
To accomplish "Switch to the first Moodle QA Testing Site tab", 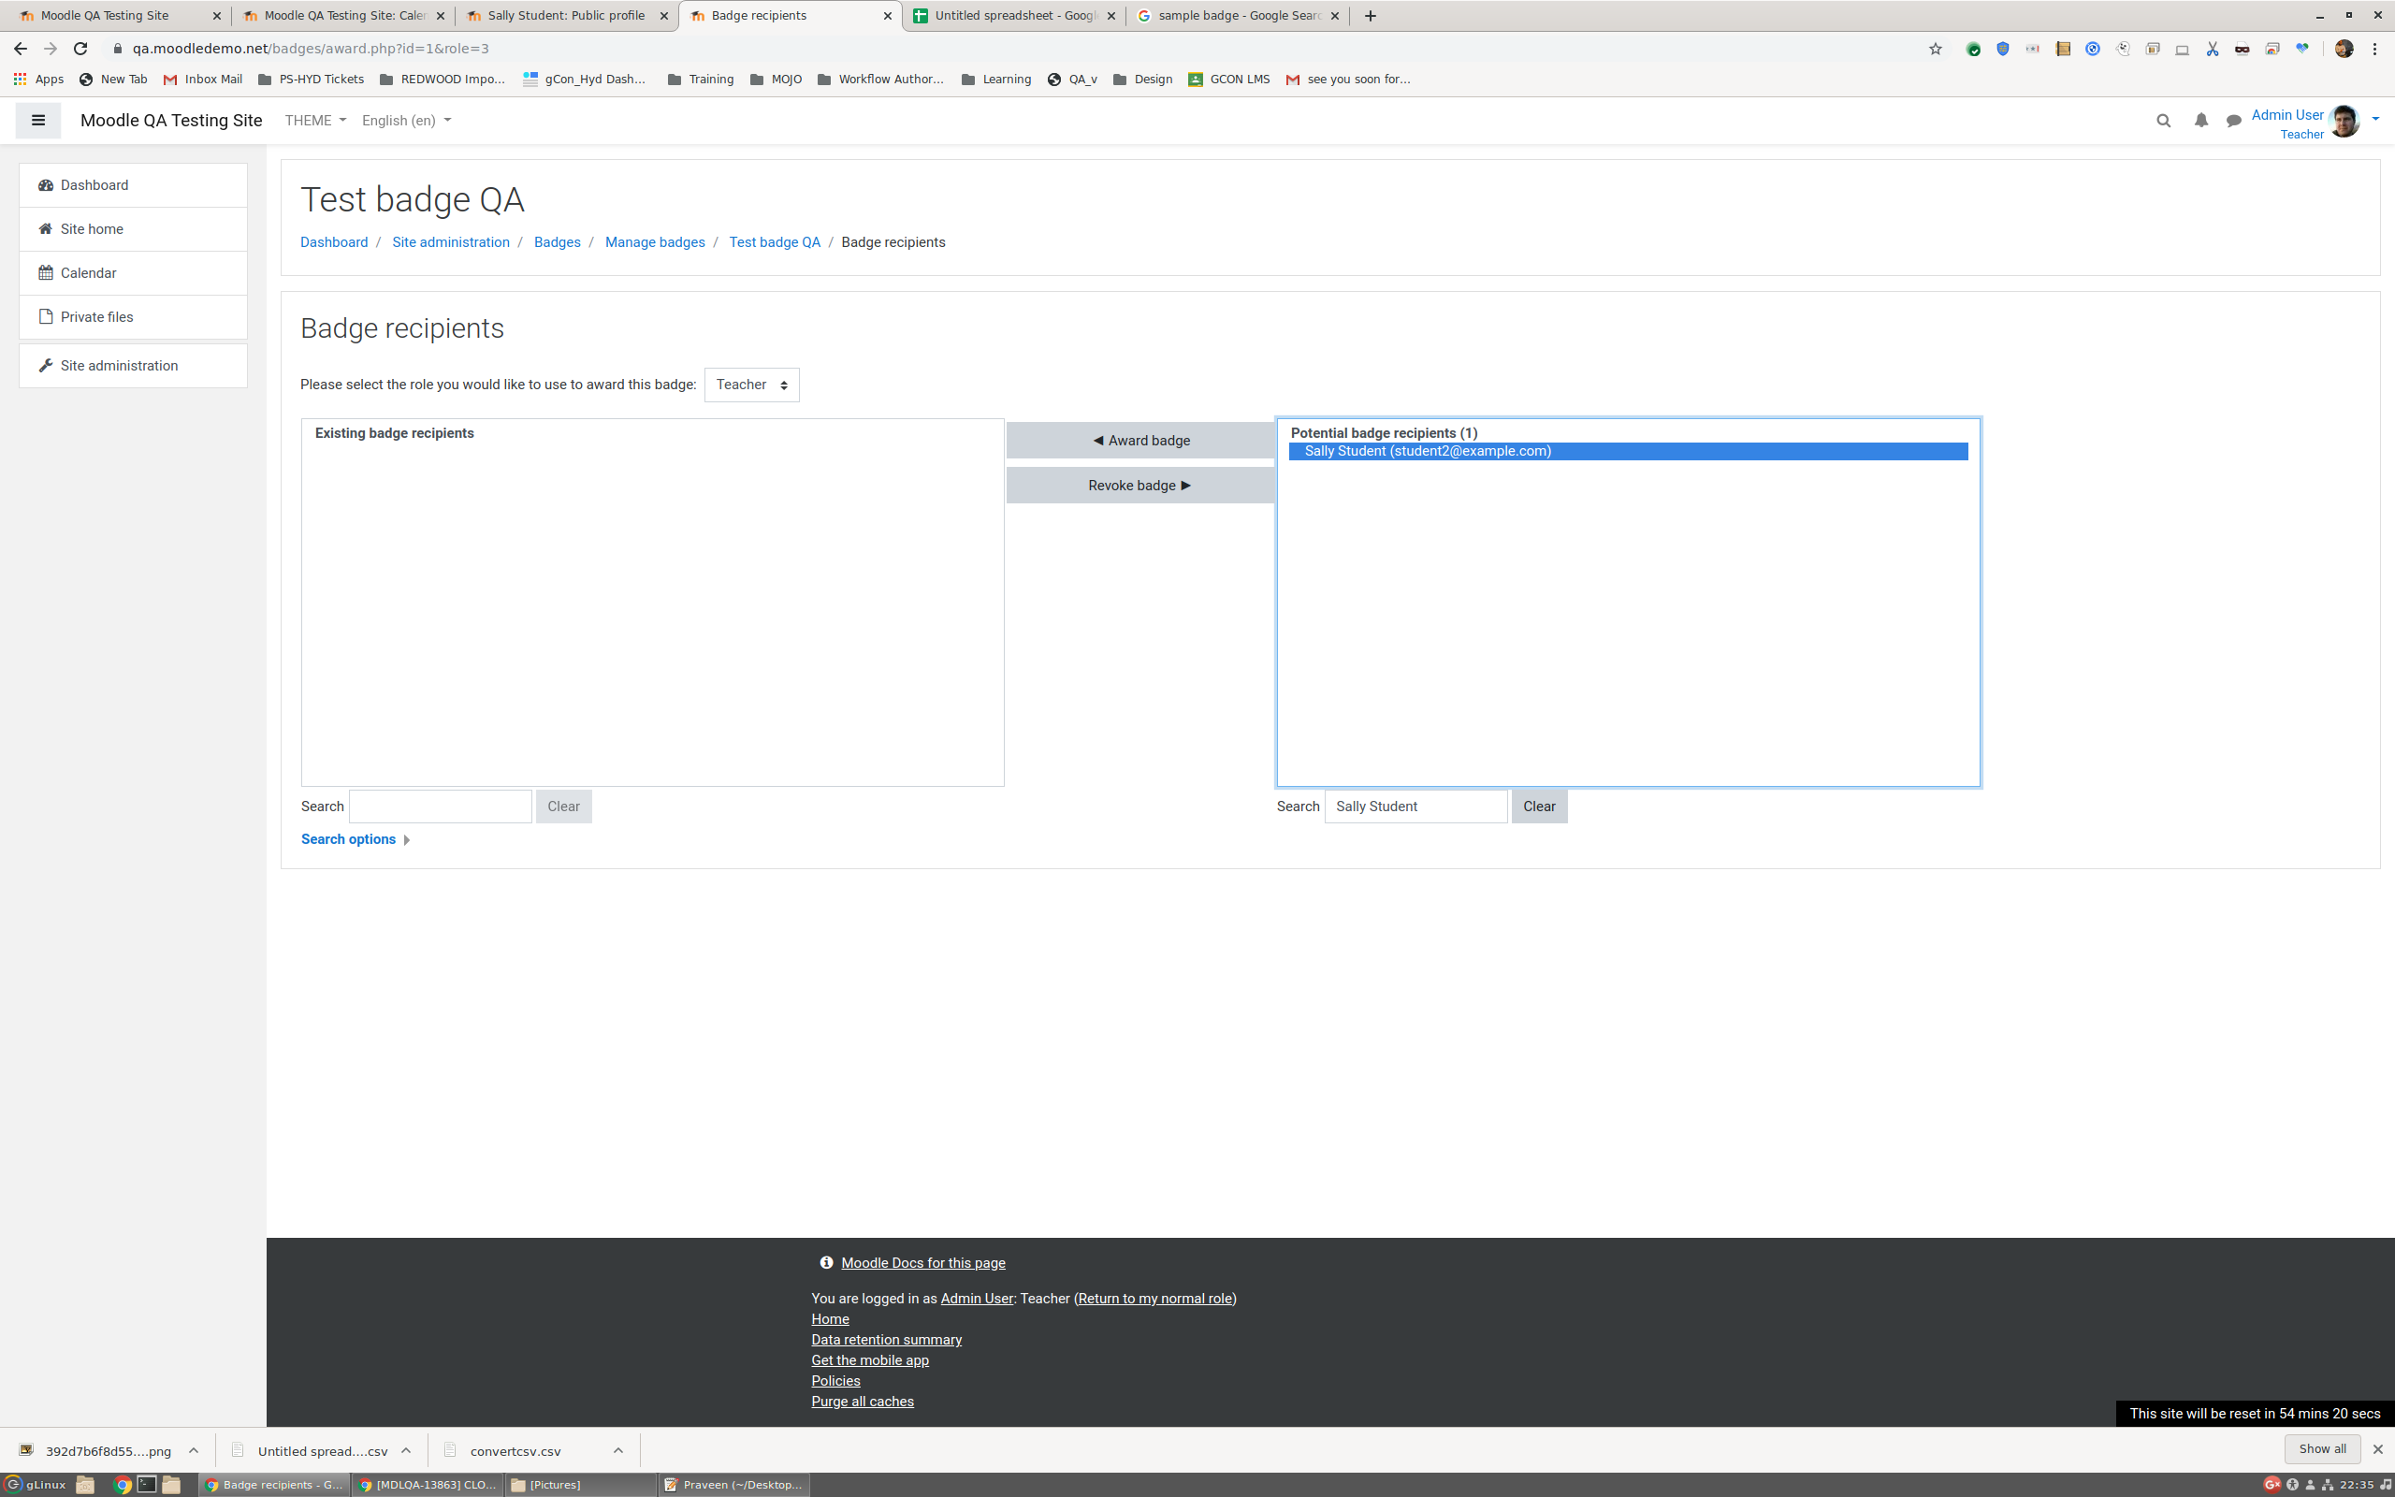I will pos(119,16).
